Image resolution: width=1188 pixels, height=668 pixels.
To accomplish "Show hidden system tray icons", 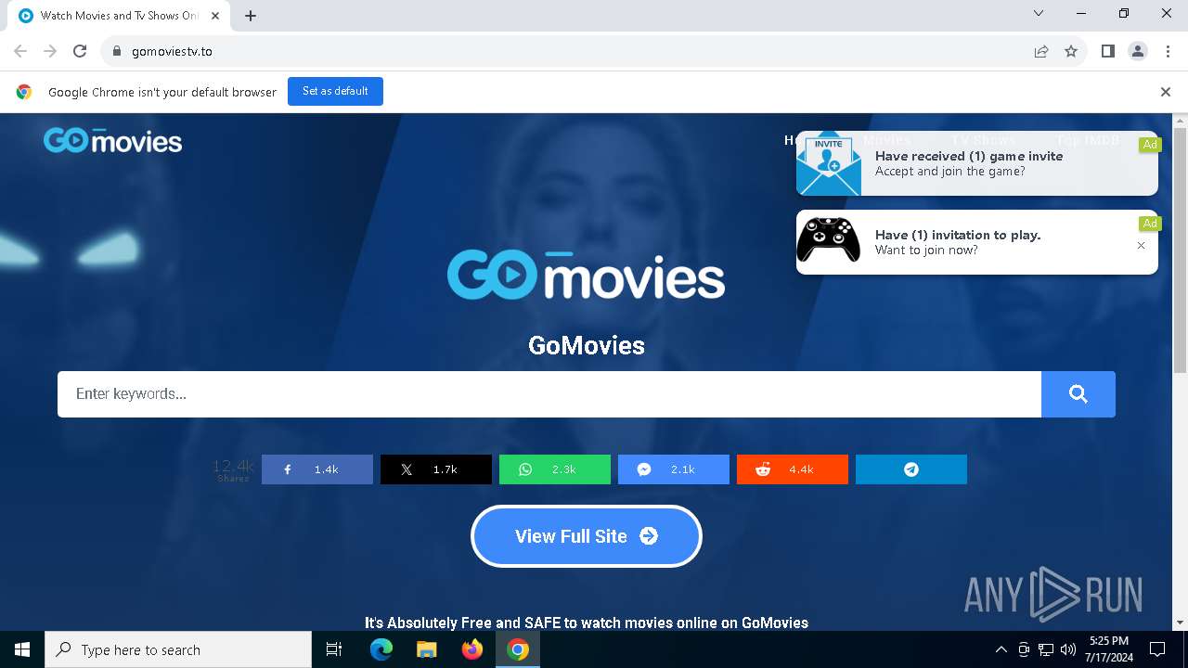I will click(x=1001, y=649).
